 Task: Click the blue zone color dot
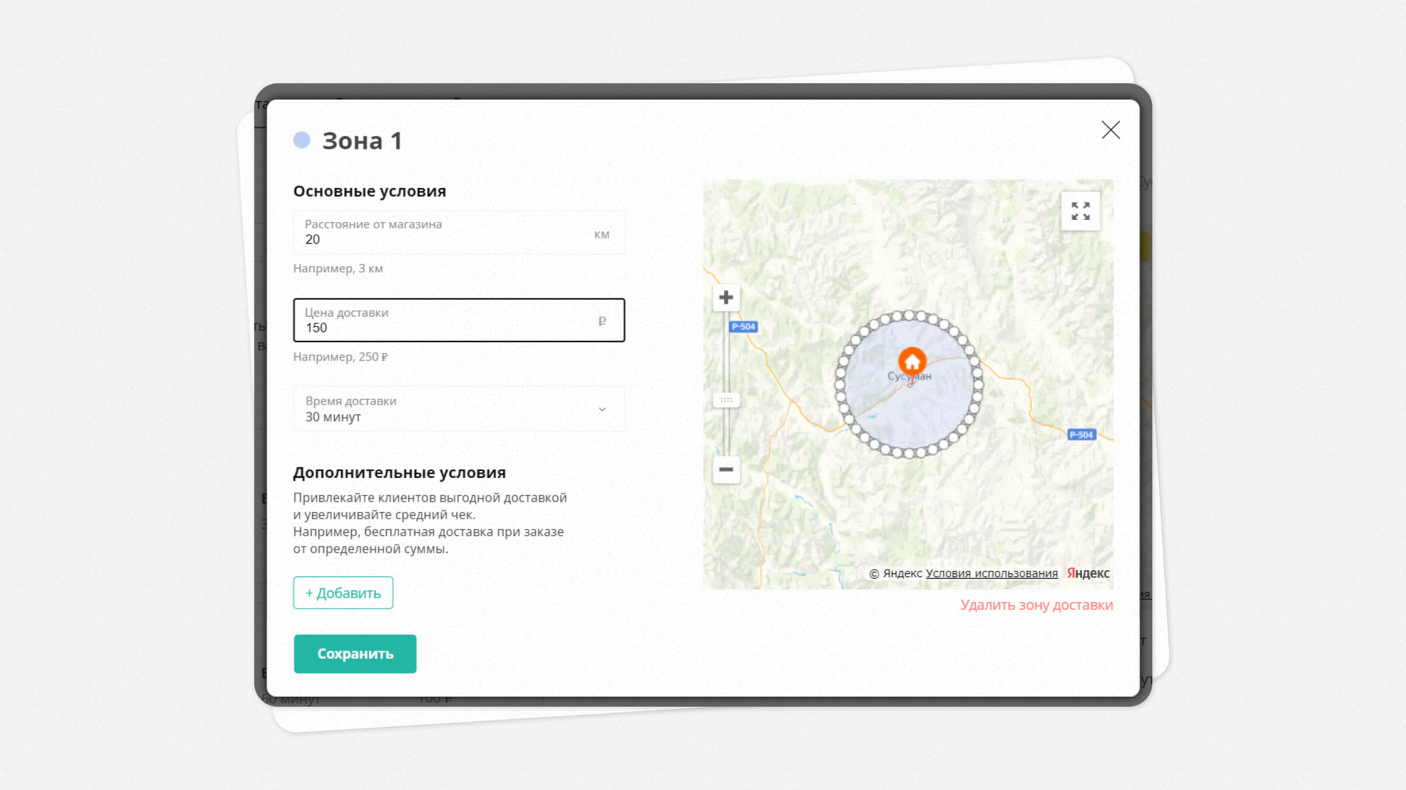point(302,140)
